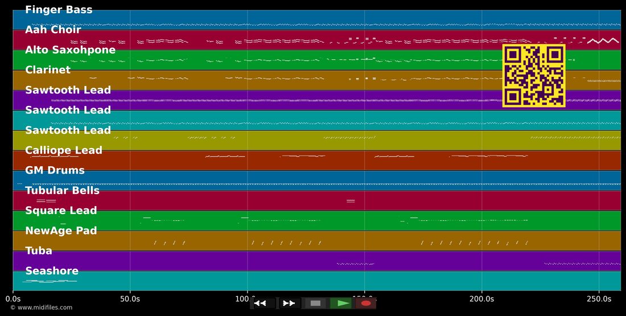This screenshot has width=626, height=316.
Task: Select the Aah Choir track label
Action: 53,30
